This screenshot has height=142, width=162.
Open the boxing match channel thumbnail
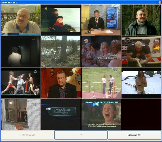coord(21,83)
